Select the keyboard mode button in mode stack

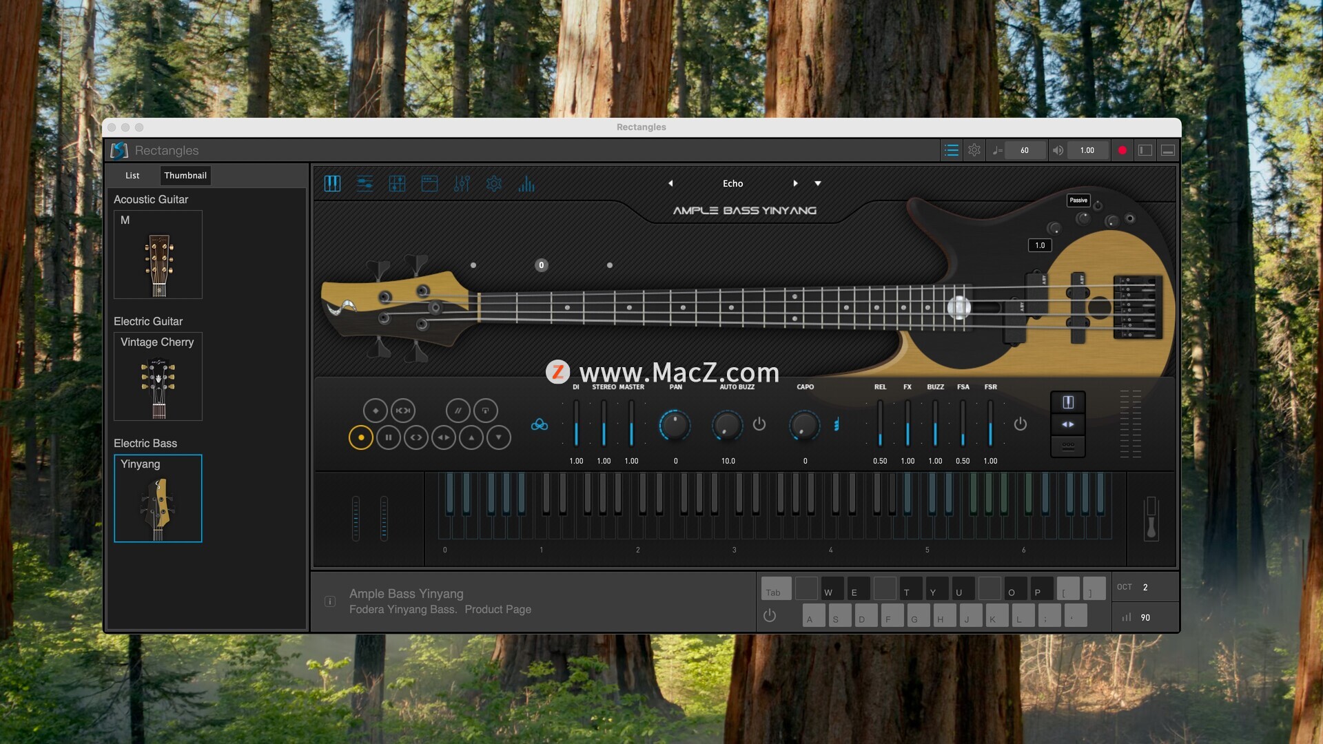coord(1068,402)
